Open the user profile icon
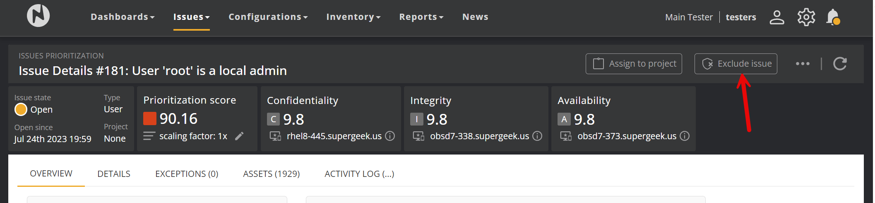 (776, 17)
